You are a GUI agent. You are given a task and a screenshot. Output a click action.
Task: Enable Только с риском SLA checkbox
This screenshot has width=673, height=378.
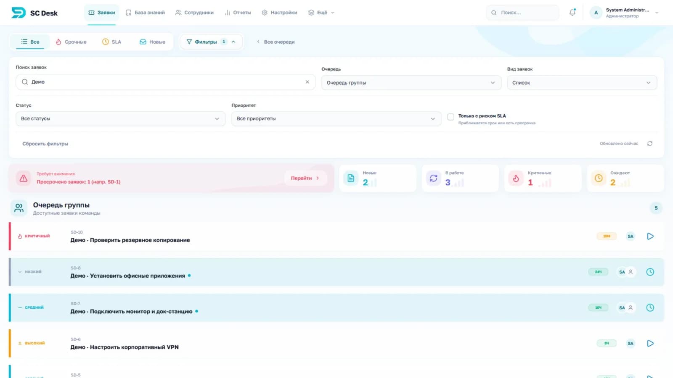tap(450, 117)
